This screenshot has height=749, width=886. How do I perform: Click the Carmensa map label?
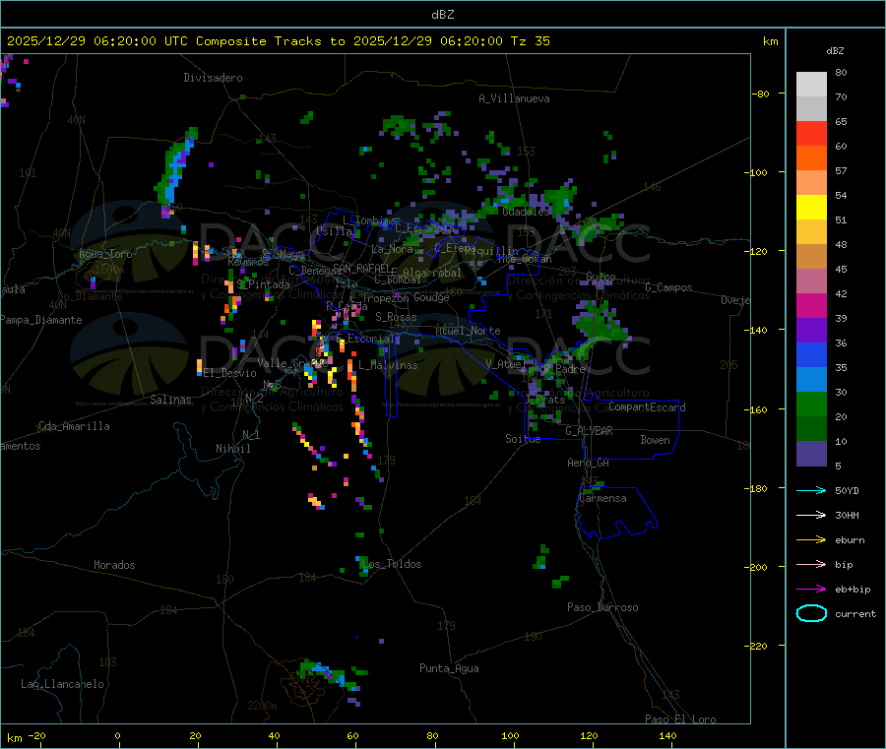coord(602,498)
